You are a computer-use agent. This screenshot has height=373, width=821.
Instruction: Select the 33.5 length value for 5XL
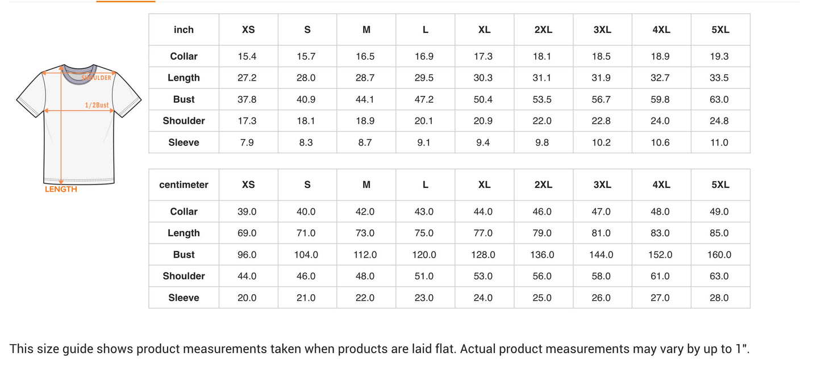pos(719,78)
